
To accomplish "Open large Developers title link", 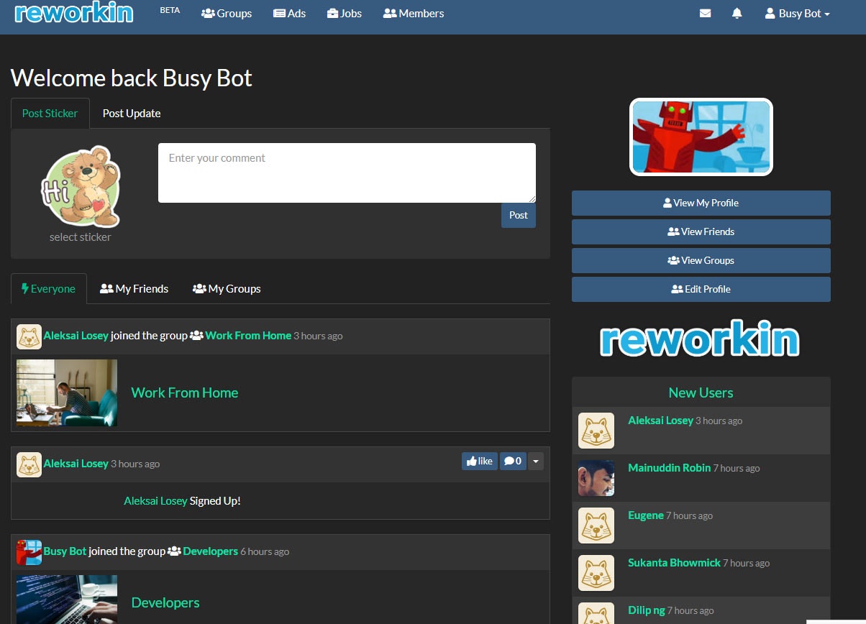I will click(165, 603).
